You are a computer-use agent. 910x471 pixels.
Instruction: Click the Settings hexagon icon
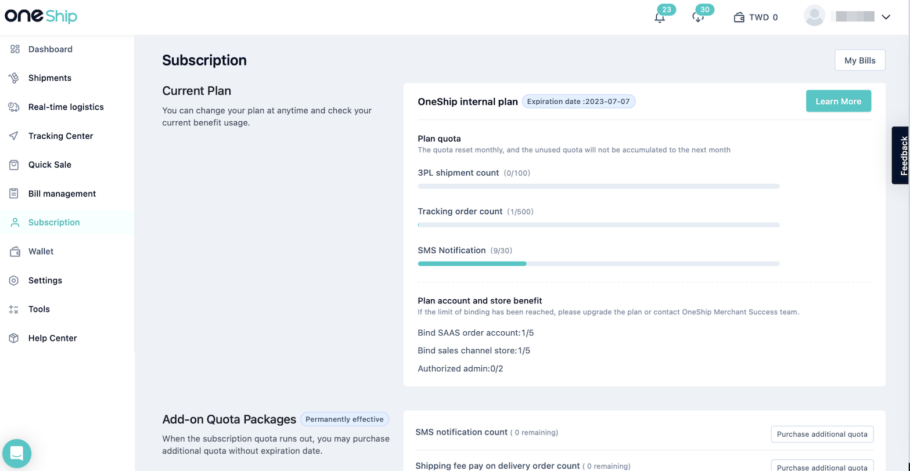point(15,281)
